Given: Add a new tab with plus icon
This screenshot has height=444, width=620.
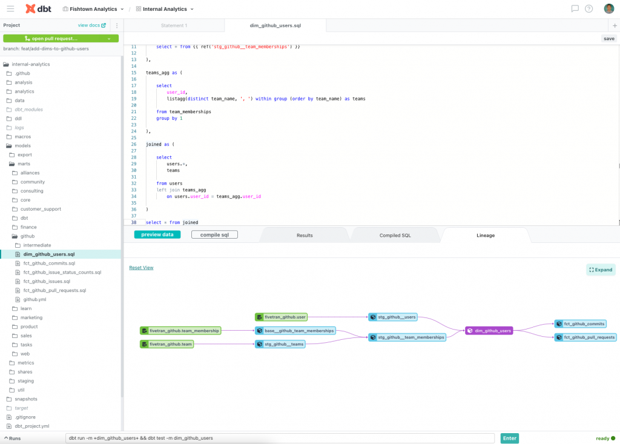Looking at the screenshot, I should 615,25.
